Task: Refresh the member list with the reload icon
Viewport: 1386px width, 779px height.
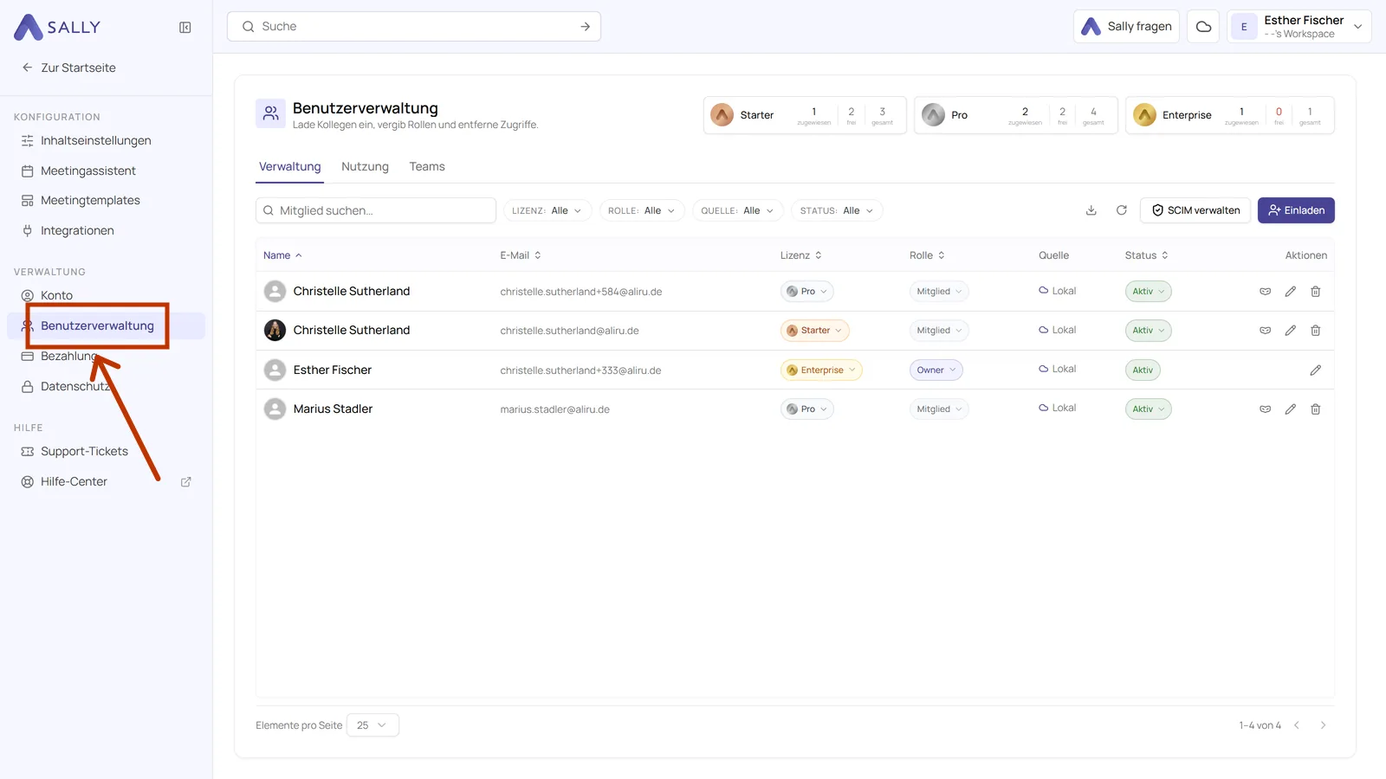Action: [x=1122, y=210]
